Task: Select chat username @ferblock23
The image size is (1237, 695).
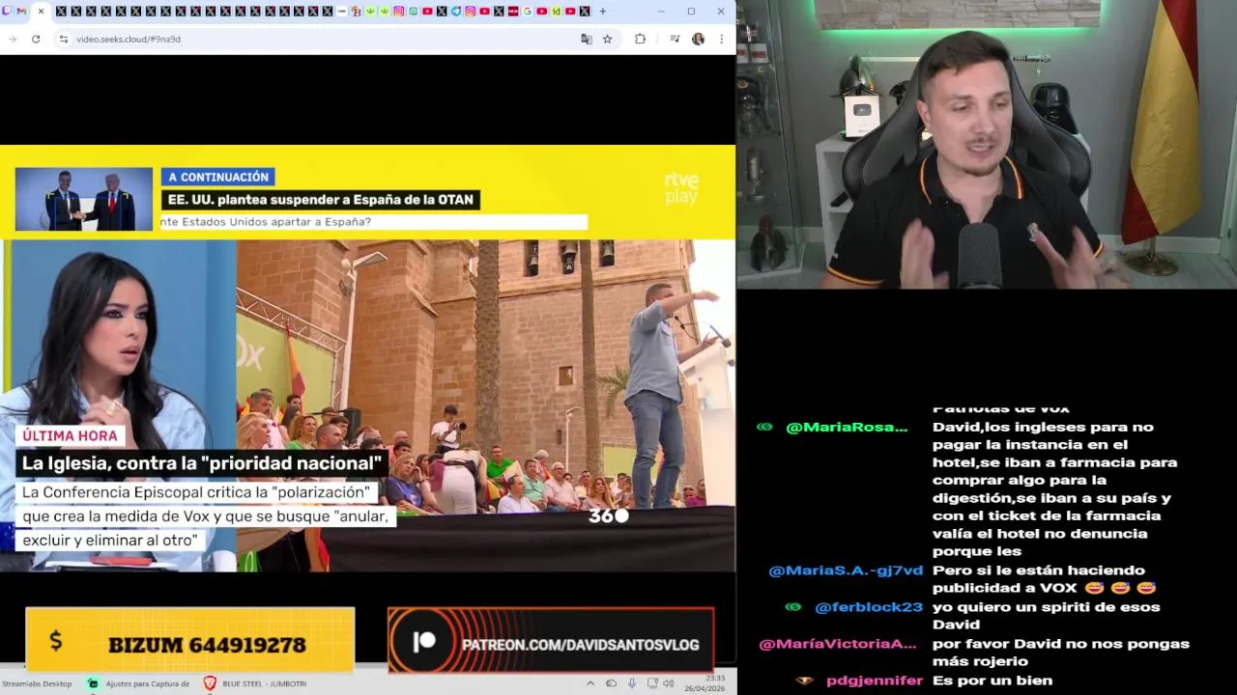Action: (869, 607)
